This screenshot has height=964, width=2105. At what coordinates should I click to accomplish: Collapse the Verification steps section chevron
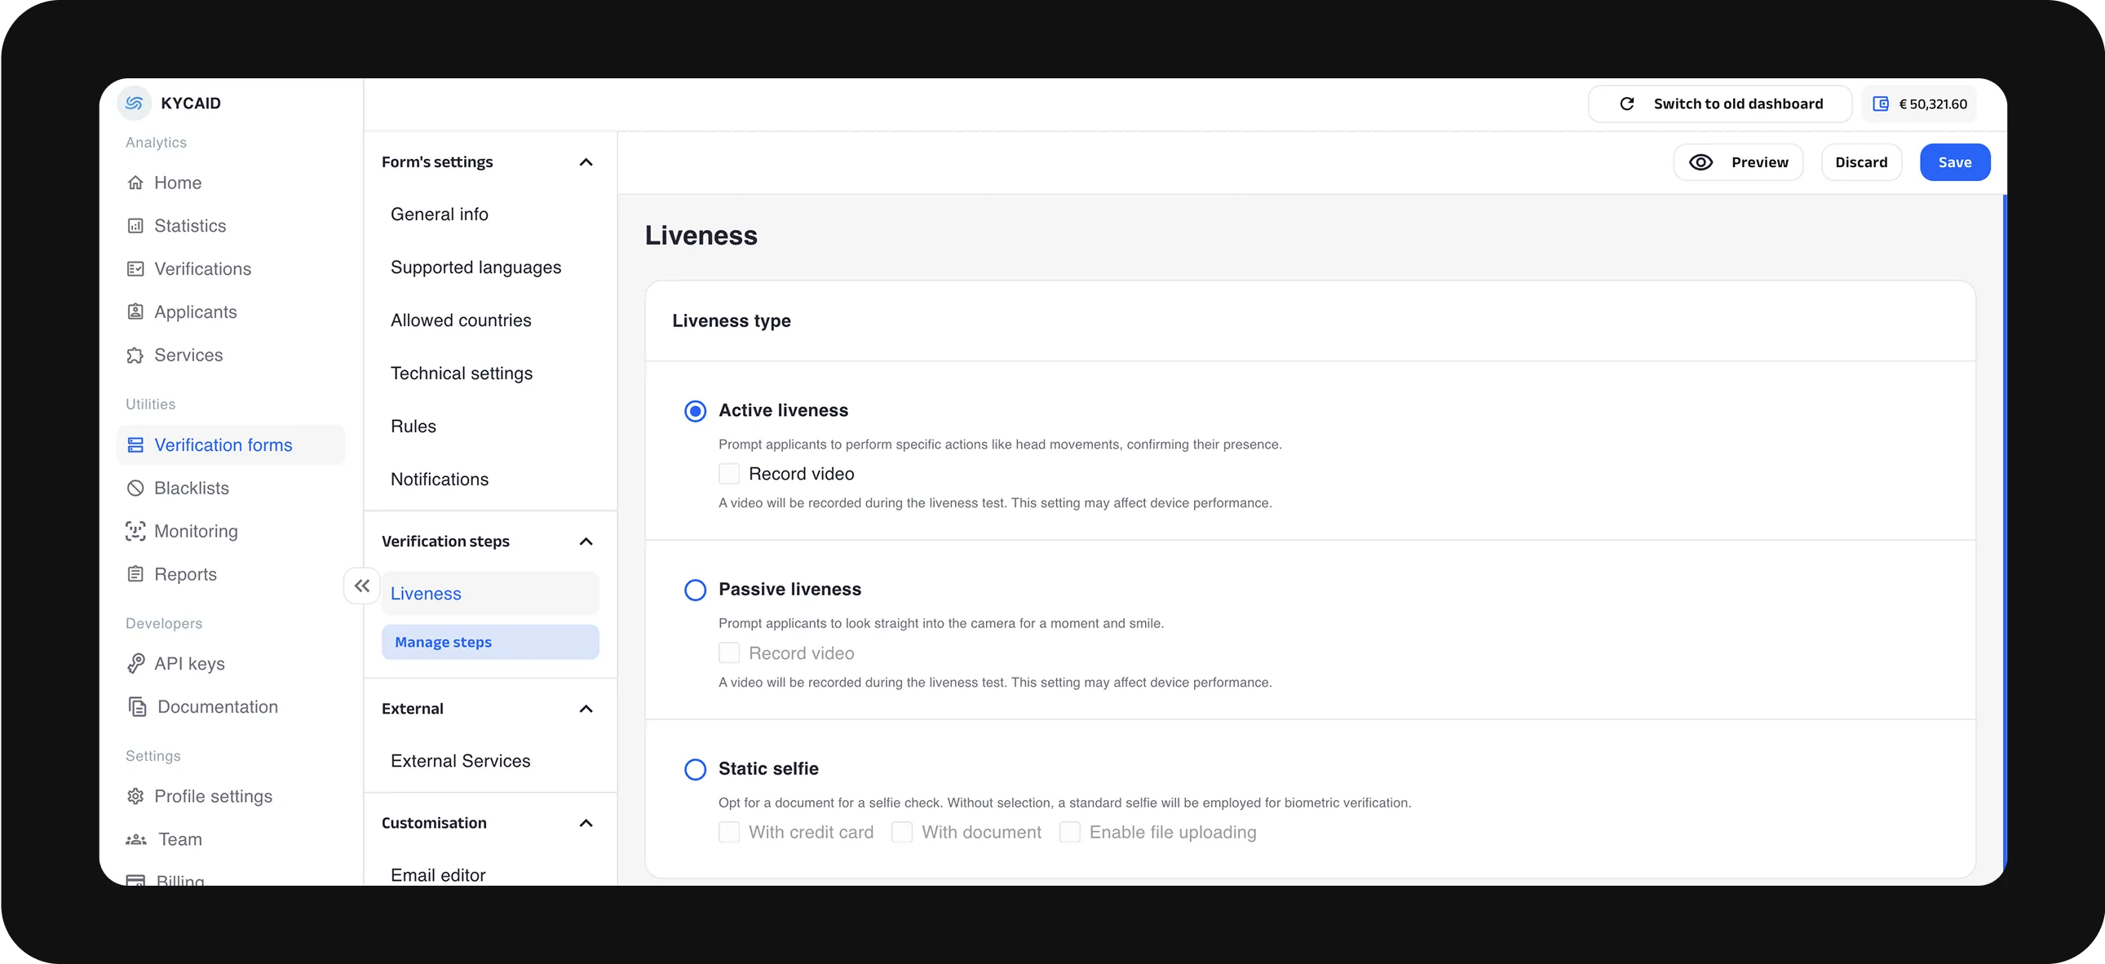tap(586, 542)
